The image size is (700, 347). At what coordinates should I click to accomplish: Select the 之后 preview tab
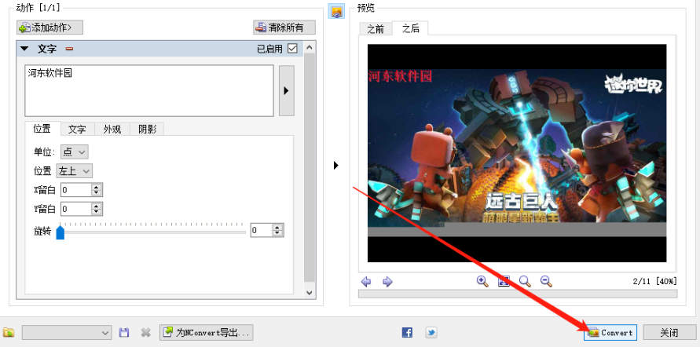click(x=410, y=28)
